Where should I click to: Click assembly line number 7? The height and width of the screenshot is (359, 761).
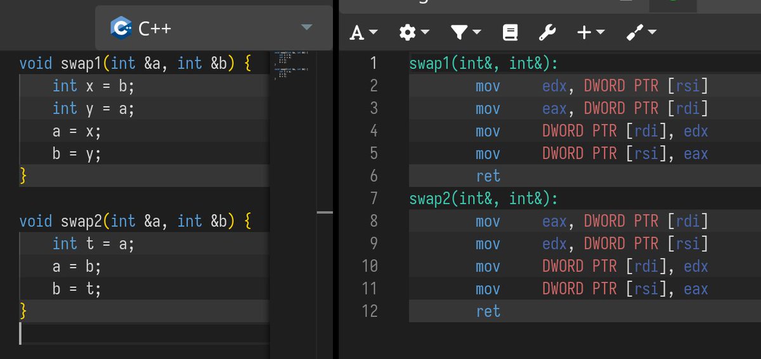[x=374, y=199]
